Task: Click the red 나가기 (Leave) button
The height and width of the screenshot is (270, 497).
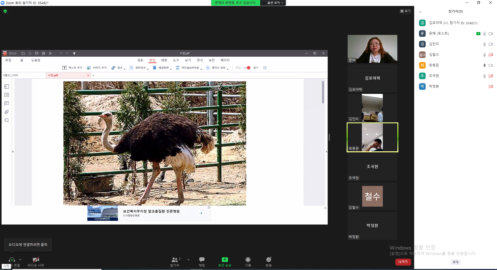Action: click(403, 262)
